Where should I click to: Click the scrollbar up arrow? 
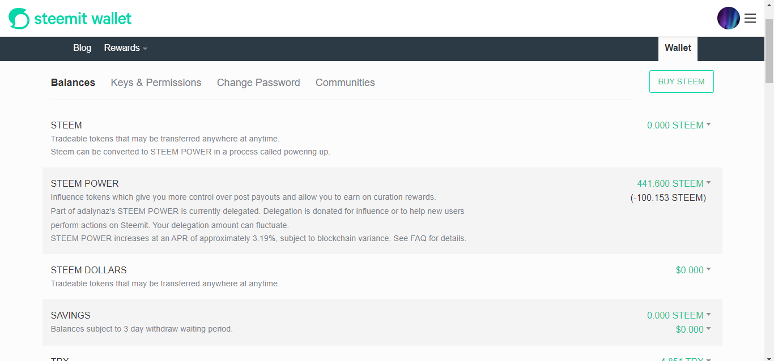pos(769,5)
